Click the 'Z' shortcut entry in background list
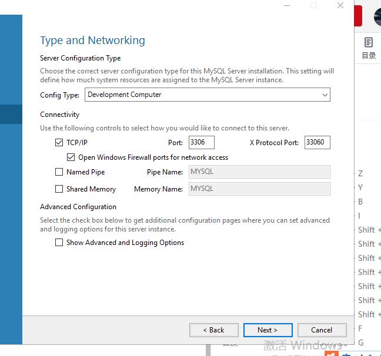Screen dimensions: 381x356 360,173
